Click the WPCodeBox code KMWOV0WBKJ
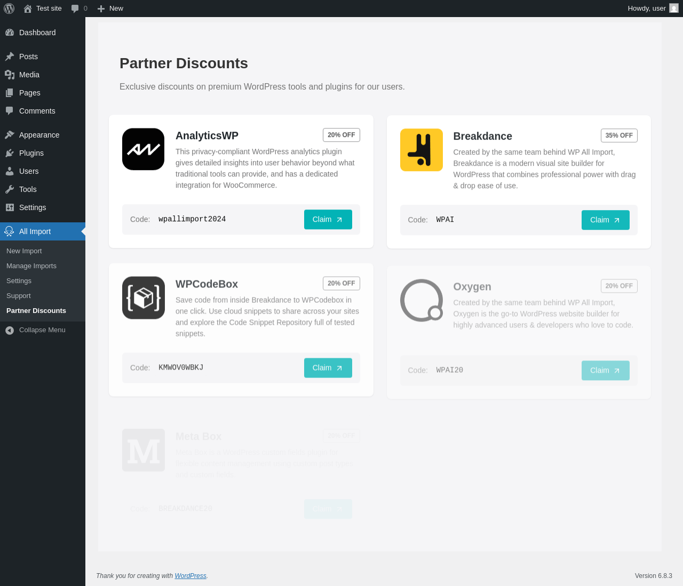 [x=181, y=367]
